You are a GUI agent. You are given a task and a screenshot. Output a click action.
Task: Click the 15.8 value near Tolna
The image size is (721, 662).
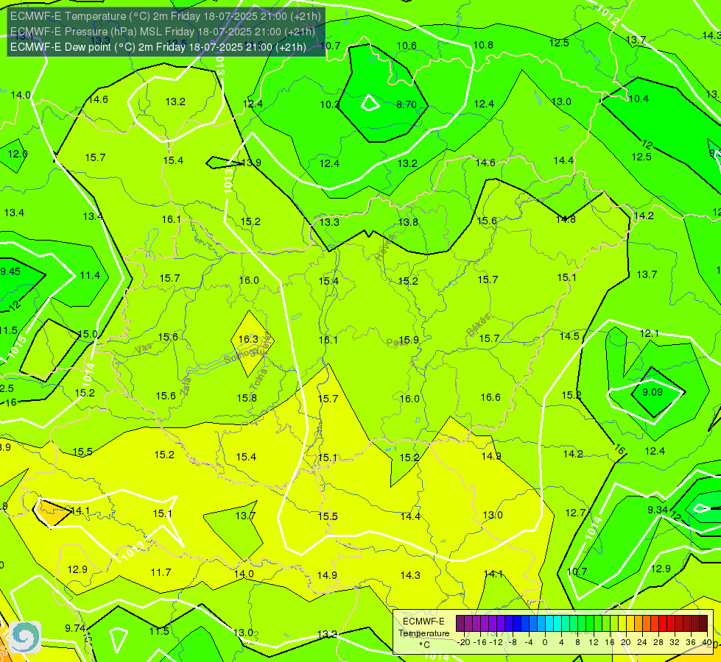pyautogui.click(x=247, y=398)
